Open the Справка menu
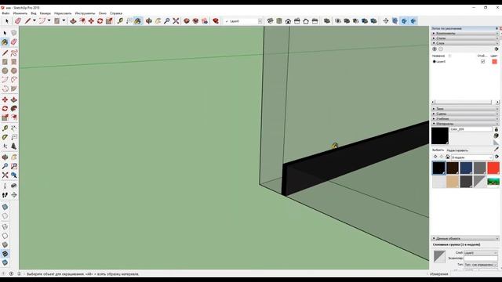 pyautogui.click(x=116, y=13)
